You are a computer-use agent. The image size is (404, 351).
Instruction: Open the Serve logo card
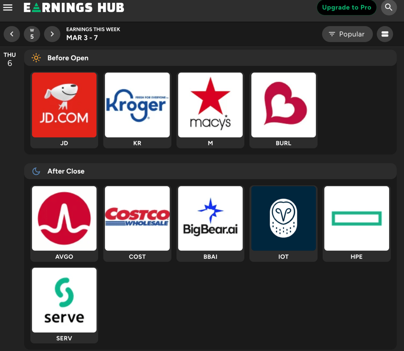(64, 300)
